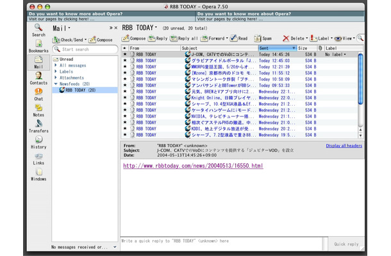Mark message as Read

[239, 38]
